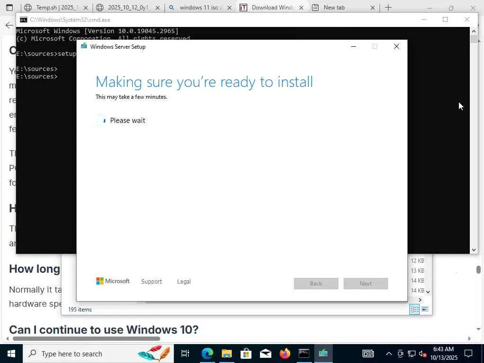The height and width of the screenshot is (363, 484).
Task: Open the Legal link in Setup
Action: tap(184, 282)
